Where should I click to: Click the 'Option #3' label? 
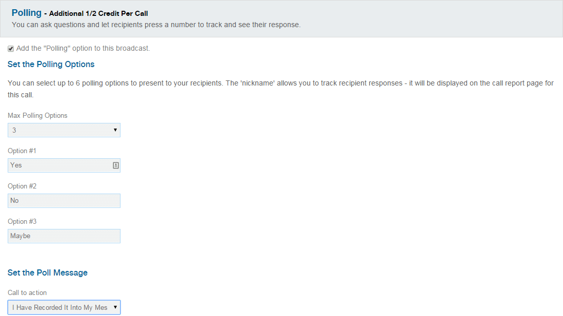[x=22, y=222]
